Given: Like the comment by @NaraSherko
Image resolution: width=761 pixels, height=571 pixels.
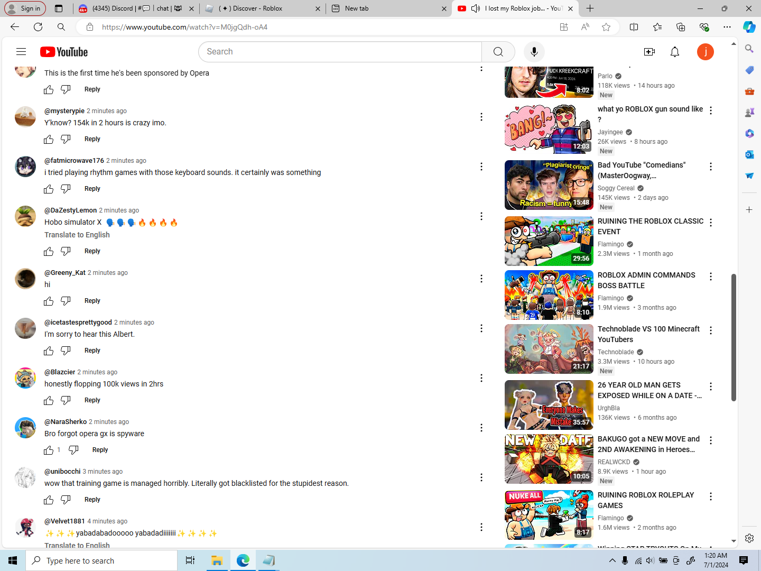Looking at the screenshot, I should point(49,450).
